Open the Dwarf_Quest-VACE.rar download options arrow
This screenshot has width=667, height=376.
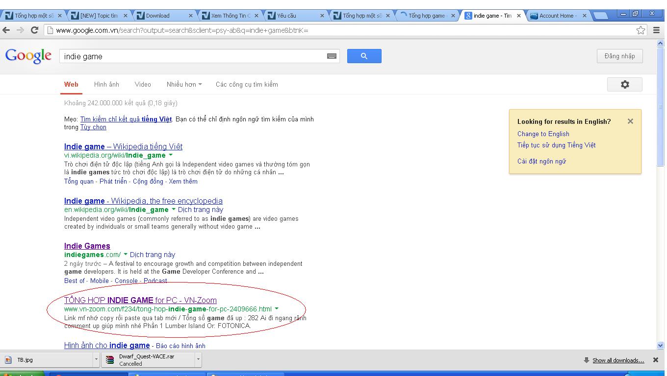point(198,360)
